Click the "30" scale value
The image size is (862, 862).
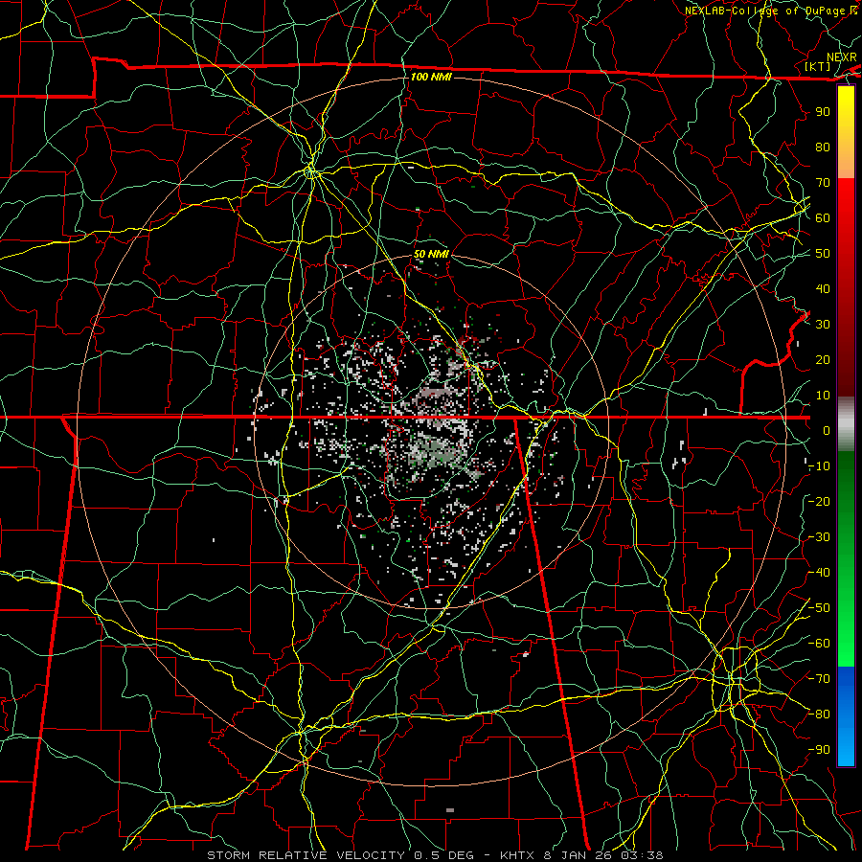tap(823, 325)
